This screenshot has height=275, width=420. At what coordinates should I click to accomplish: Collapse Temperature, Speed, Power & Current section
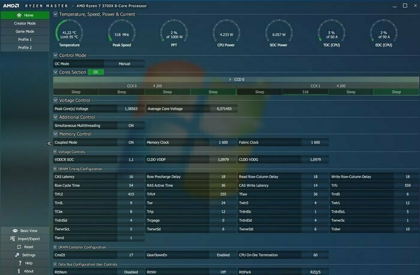pyautogui.click(x=55, y=14)
